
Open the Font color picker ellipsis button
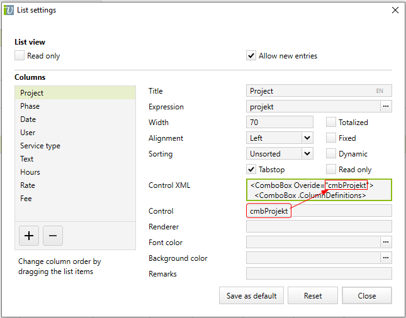(x=386, y=242)
